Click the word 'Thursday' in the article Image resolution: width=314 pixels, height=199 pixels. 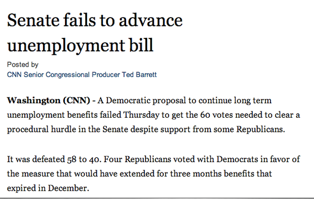pyautogui.click(x=141, y=115)
